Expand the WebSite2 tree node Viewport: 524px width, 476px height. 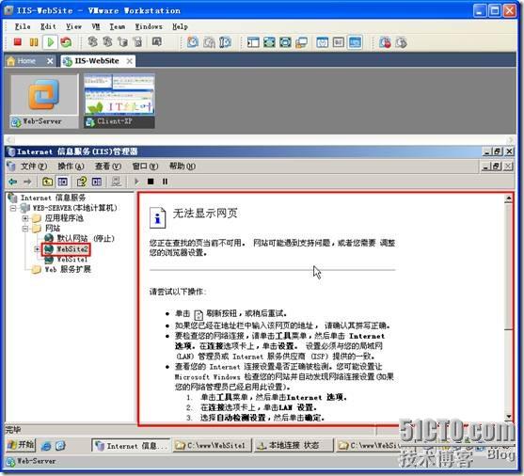(37, 249)
